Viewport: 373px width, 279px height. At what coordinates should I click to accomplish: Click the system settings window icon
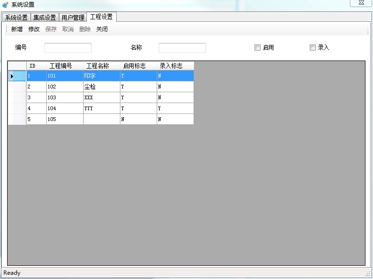pyautogui.click(x=5, y=5)
